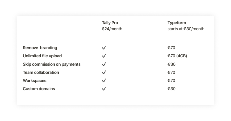Screen dimensions: 231x121
Task: Click the Unlimited file upload checkmark
Action: click(104, 56)
